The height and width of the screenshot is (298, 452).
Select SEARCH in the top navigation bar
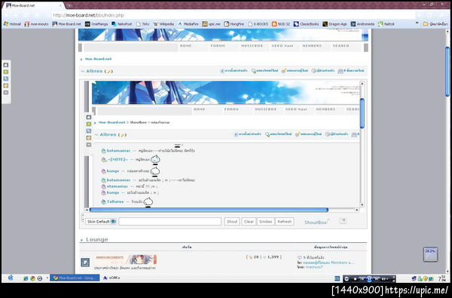pyautogui.click(x=341, y=46)
